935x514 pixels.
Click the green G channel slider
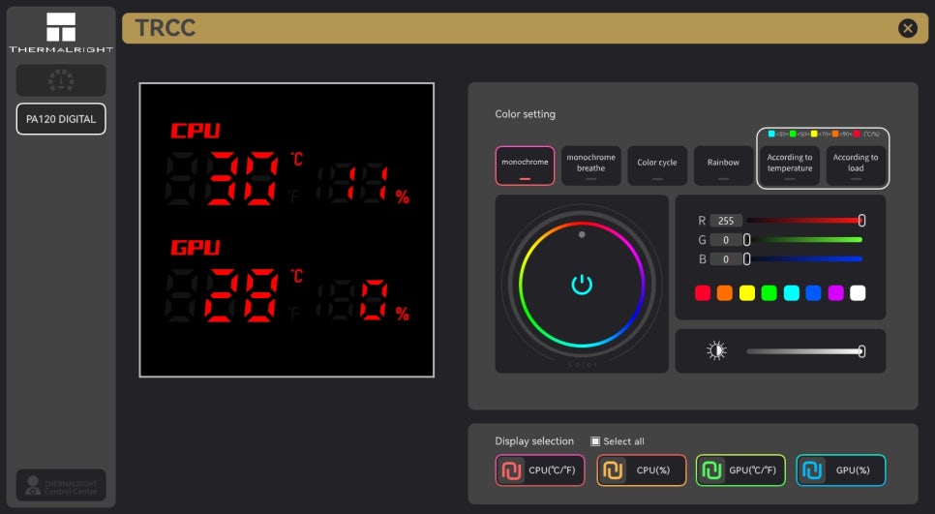click(803, 240)
